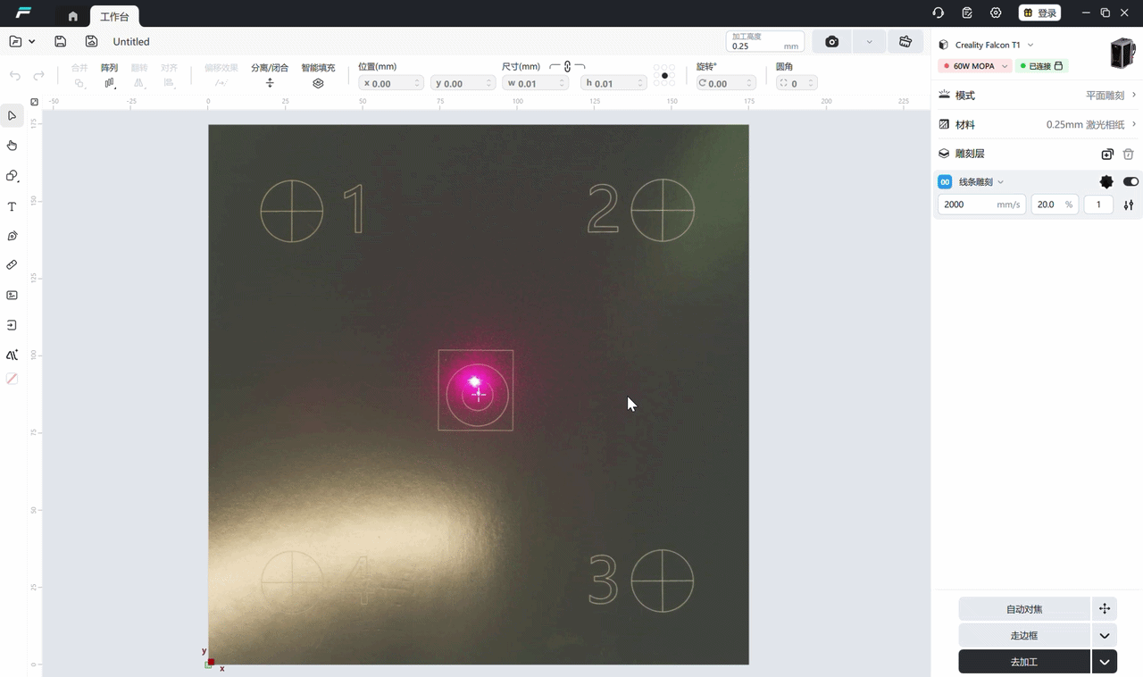This screenshot has width=1143, height=677.
Task: Click the 走边框 button
Action: click(x=1024, y=636)
